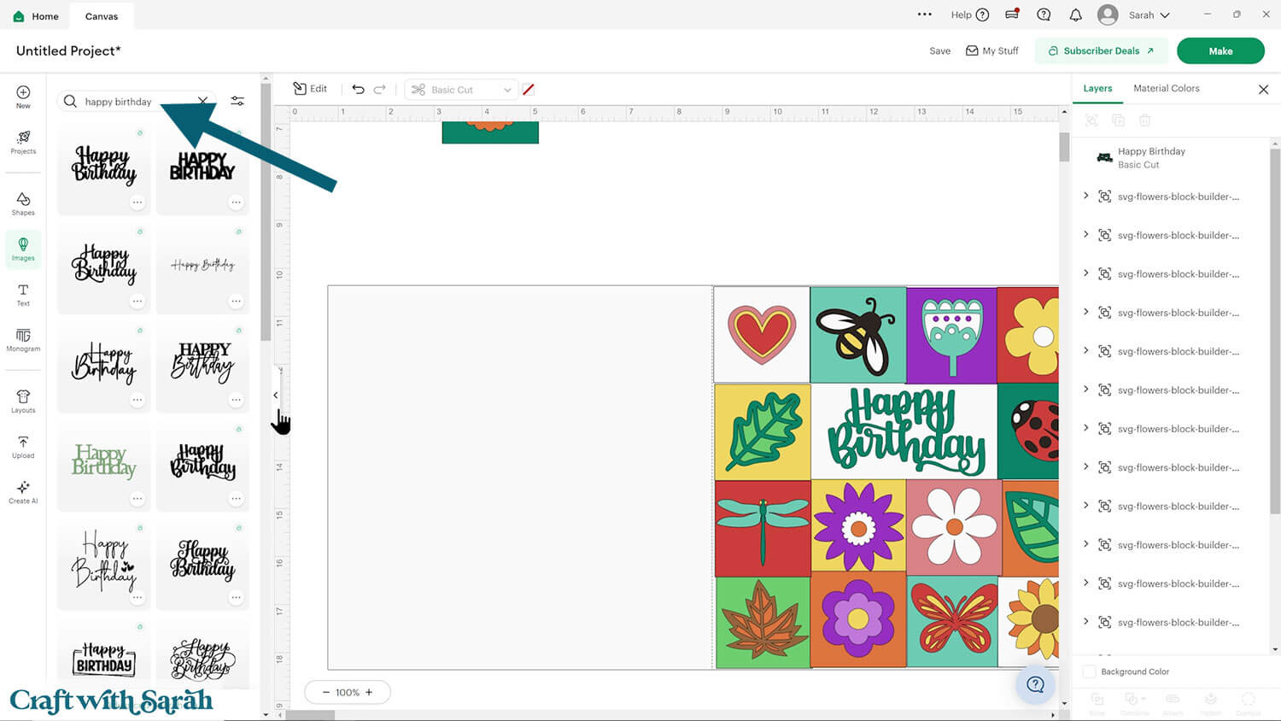
Task: Open the Layouts tool
Action: coord(23,402)
